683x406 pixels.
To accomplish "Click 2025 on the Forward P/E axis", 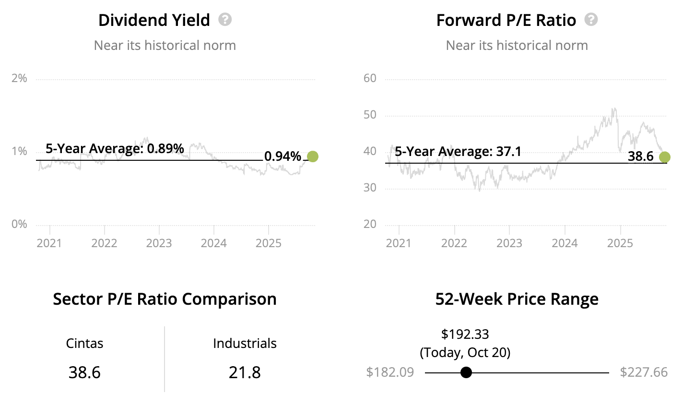I will (x=620, y=243).
